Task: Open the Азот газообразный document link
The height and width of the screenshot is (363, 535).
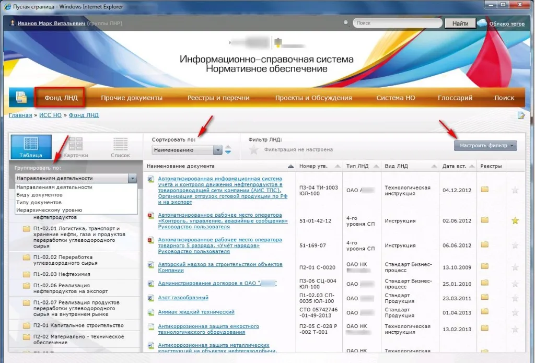Action: point(183,298)
